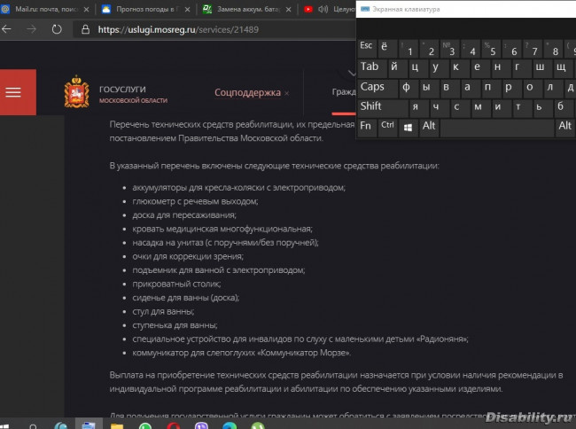Tap the й key on on-screen keyboard
The width and height of the screenshot is (576, 429).
[397, 68]
